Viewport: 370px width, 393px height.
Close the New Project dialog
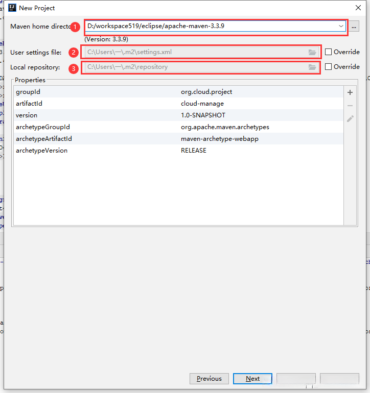358,8
